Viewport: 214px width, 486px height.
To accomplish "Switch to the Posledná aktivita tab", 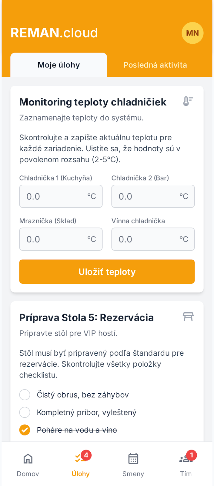I will 155,65.
